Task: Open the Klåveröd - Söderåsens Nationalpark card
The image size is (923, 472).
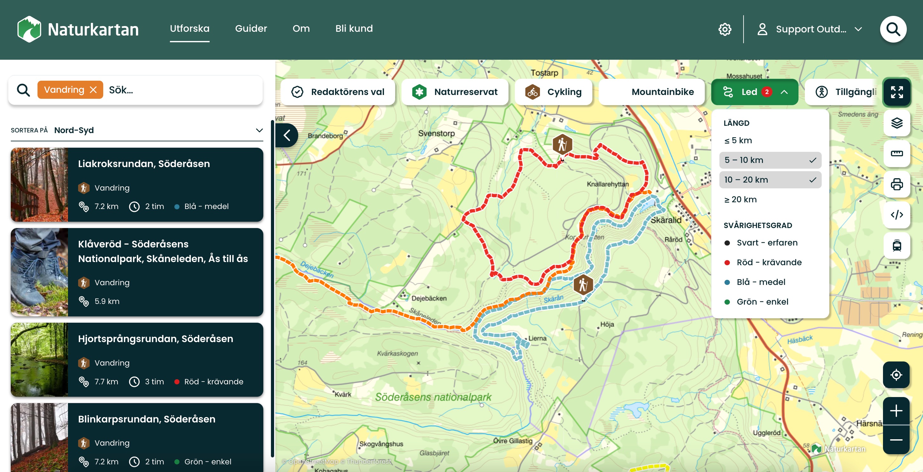Action: [x=137, y=273]
